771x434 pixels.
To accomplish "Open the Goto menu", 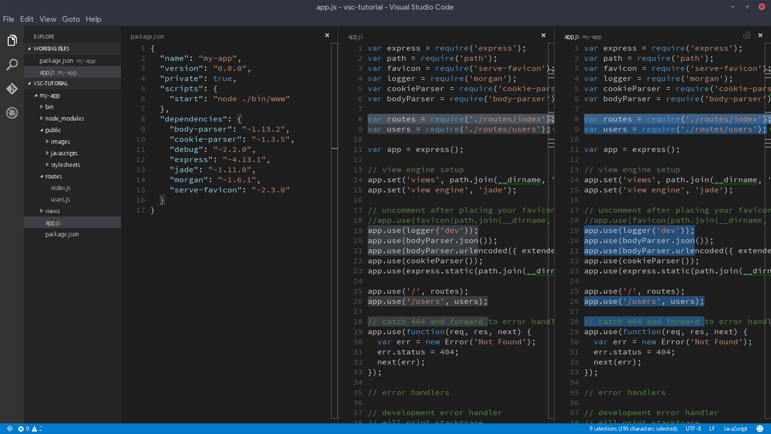I will pyautogui.click(x=71, y=19).
